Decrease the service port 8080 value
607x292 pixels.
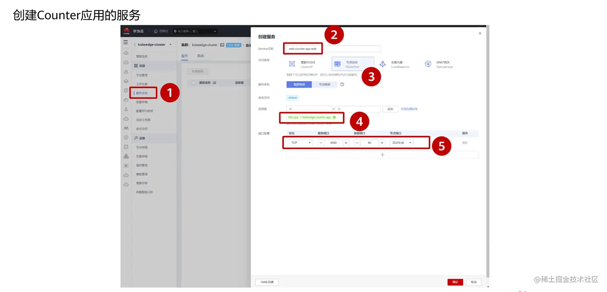click(321, 143)
